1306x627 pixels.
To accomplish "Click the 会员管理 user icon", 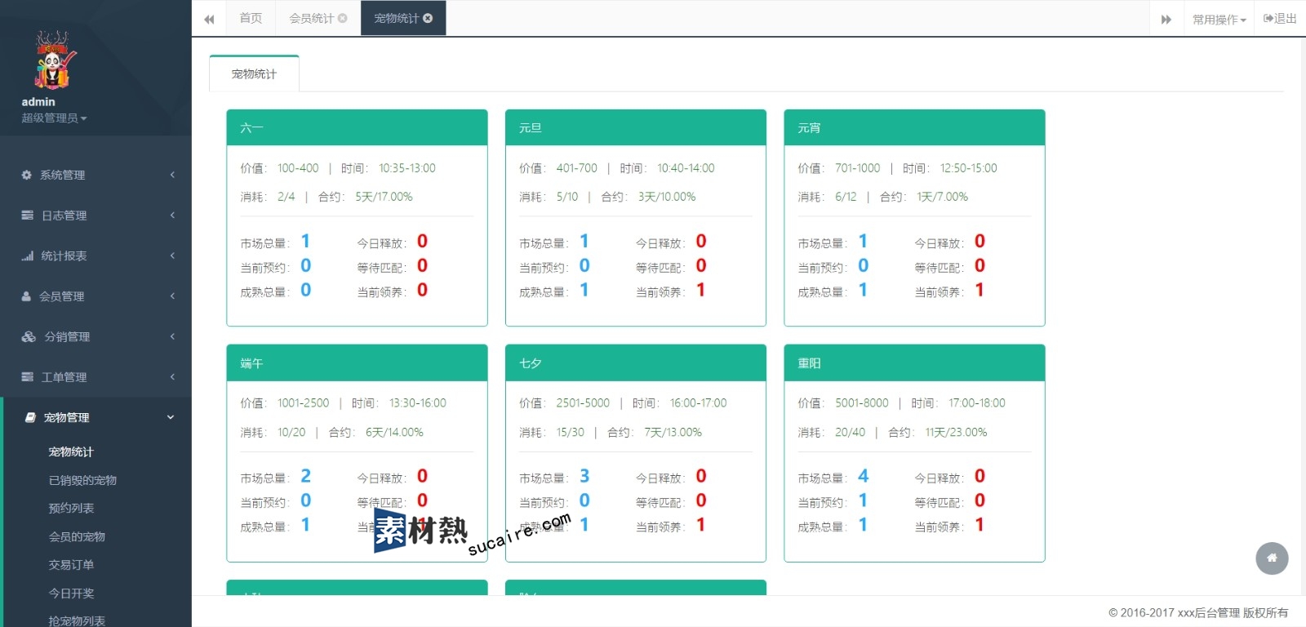I will coord(26,296).
